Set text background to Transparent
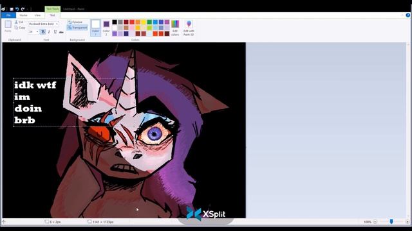Screen dimensions: 412x231 point(77,28)
